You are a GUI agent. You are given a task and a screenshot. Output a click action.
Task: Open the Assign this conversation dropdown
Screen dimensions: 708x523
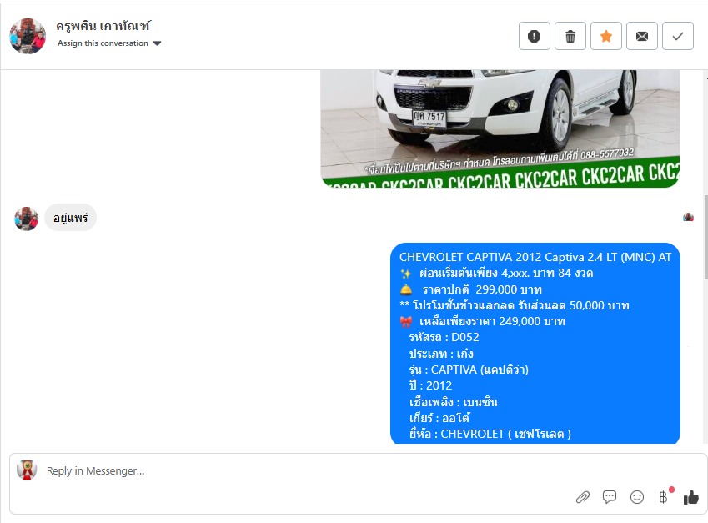(109, 43)
